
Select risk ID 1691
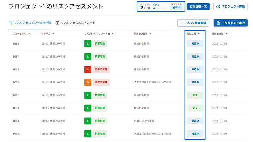[16, 95]
